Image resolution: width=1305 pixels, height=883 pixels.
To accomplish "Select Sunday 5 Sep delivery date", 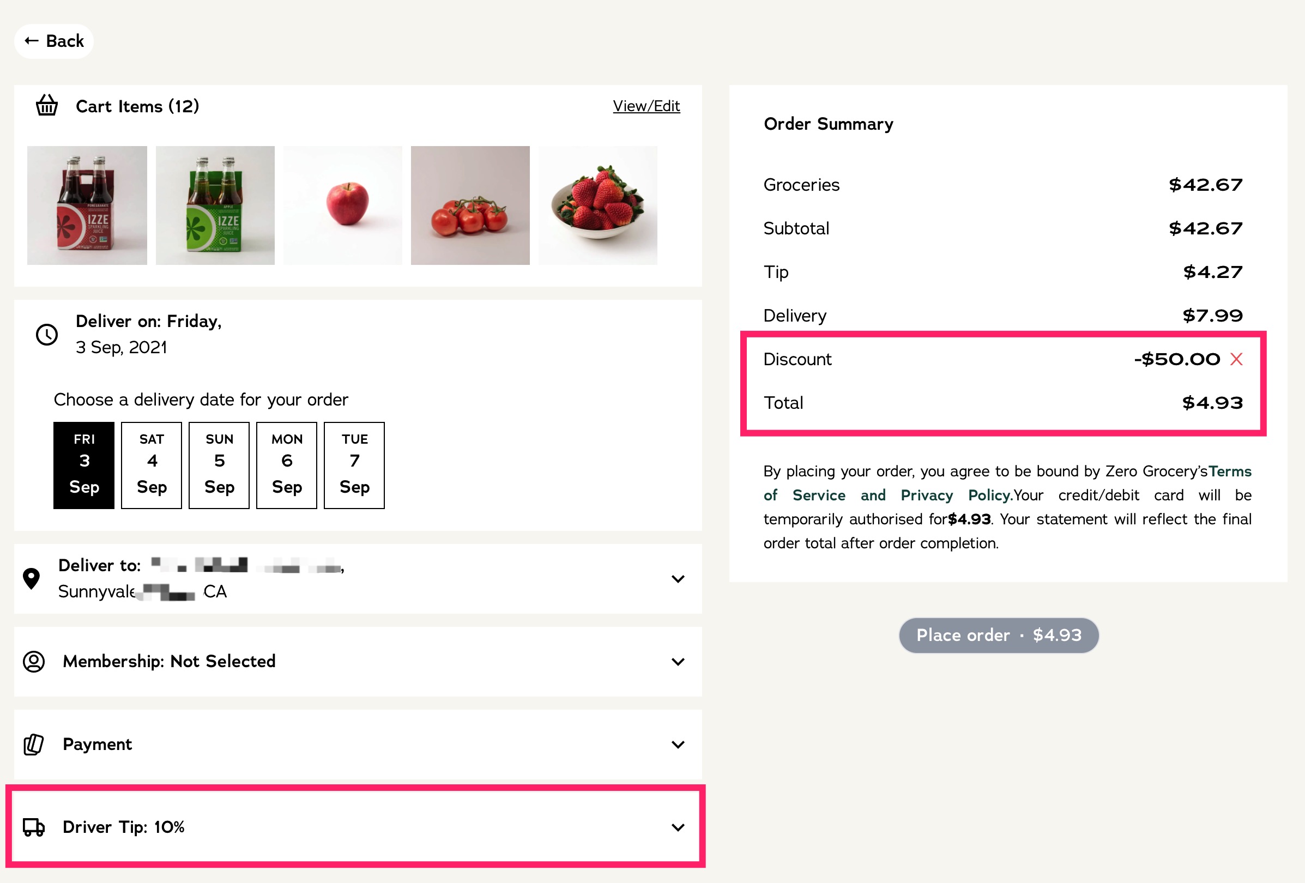I will [219, 465].
